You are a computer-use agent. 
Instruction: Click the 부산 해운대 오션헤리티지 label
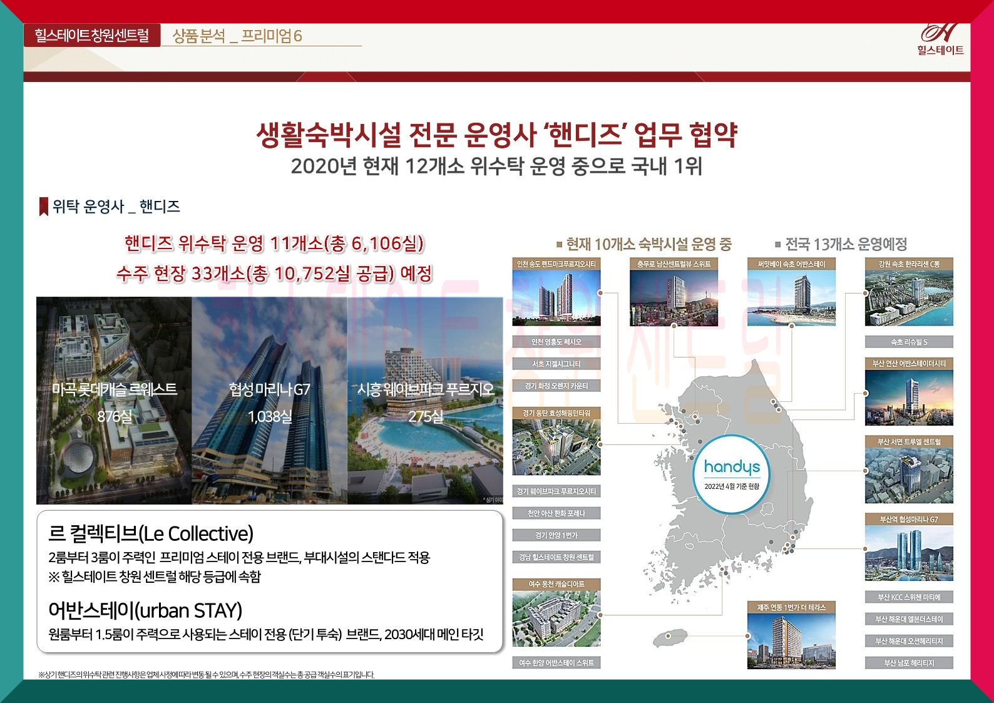(909, 641)
